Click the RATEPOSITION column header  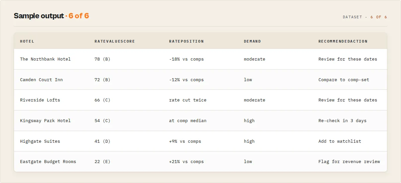tap(186, 41)
